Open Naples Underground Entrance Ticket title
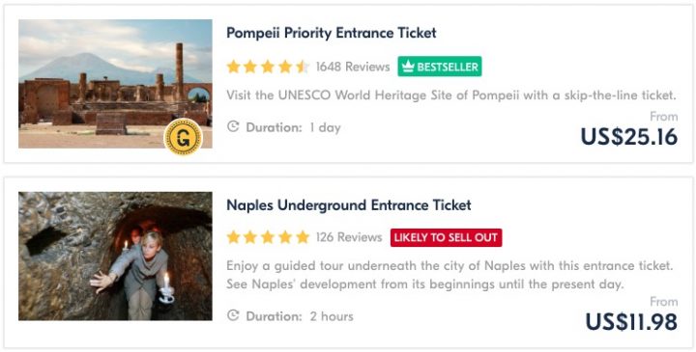The image size is (696, 352). (x=349, y=205)
